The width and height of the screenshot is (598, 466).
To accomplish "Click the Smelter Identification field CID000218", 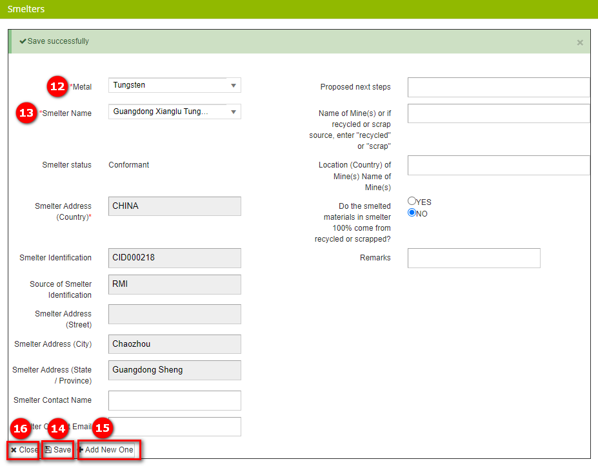I will [175, 258].
